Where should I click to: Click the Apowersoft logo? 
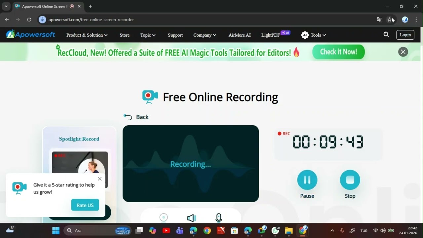coord(30,34)
